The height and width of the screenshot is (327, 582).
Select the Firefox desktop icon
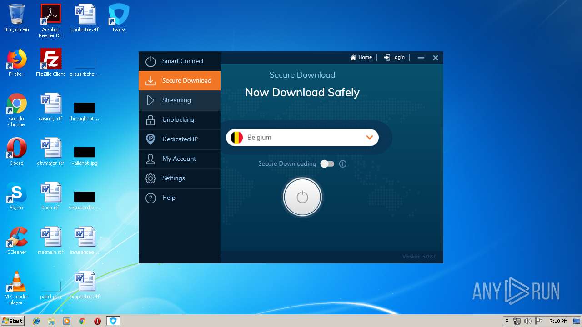click(x=16, y=63)
